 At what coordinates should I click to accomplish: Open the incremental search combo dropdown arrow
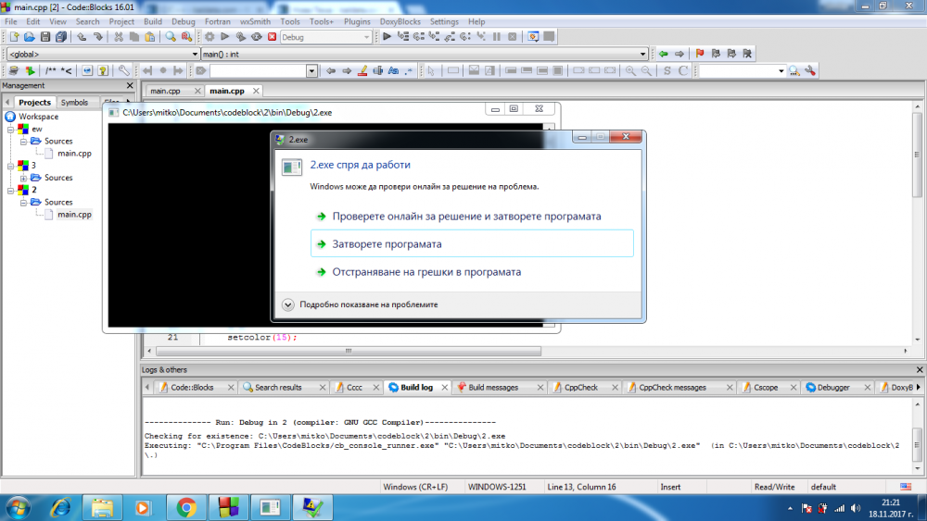(311, 71)
